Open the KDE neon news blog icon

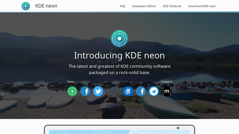[x=72, y=91]
